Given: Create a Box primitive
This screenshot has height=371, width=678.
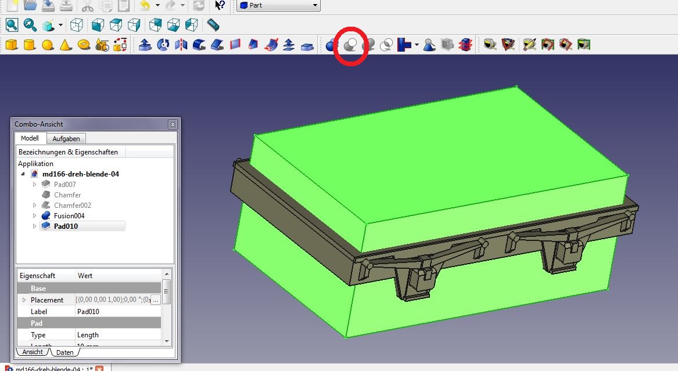Looking at the screenshot, I should point(12,45).
